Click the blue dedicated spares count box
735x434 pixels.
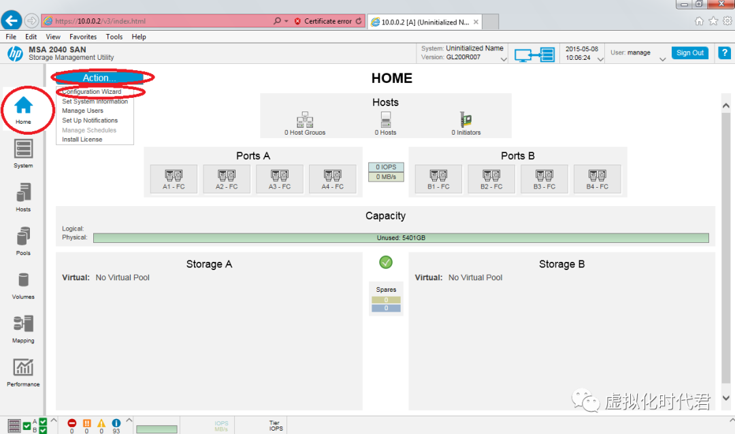point(386,308)
